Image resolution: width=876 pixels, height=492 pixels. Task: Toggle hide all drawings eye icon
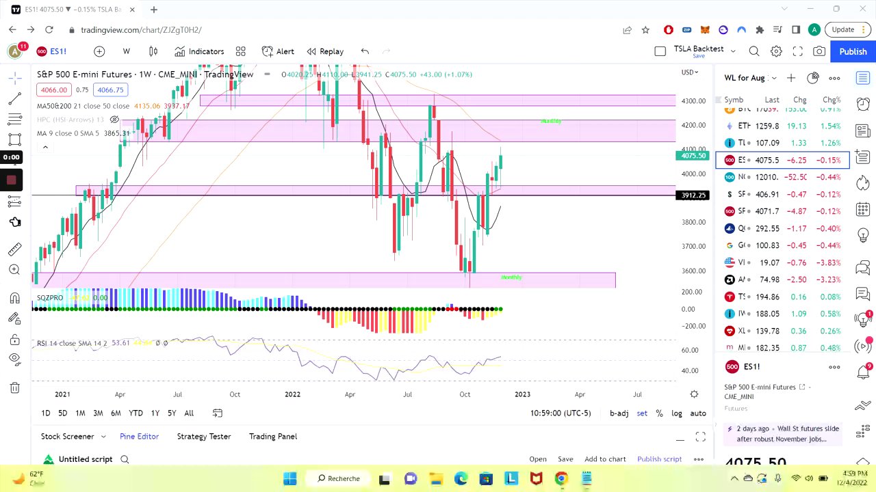click(14, 359)
